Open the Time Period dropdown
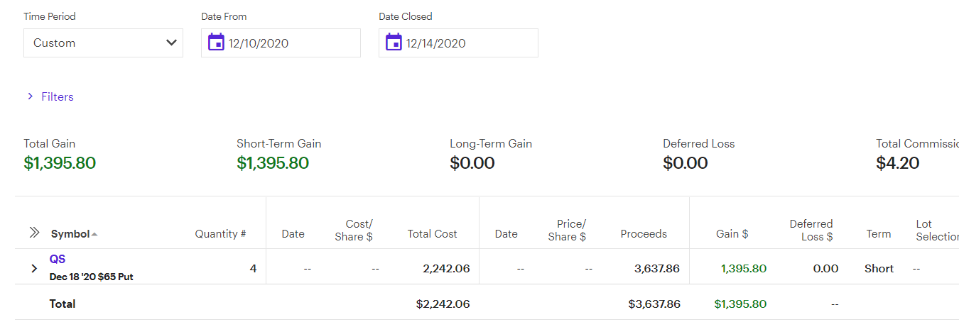 click(x=103, y=43)
